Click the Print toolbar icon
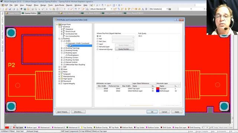 pos(14,9)
